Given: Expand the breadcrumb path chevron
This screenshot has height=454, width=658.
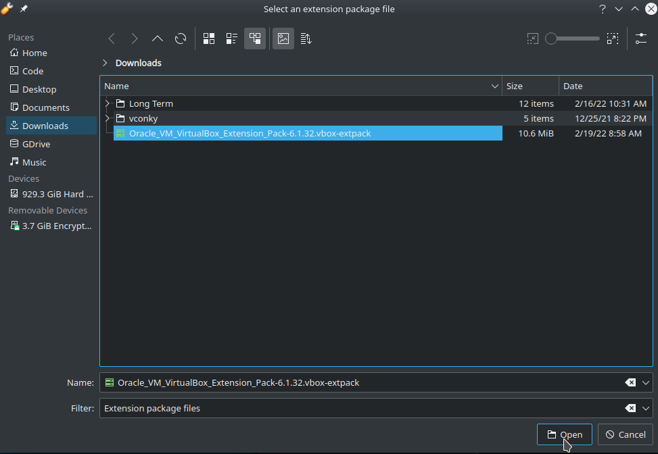Looking at the screenshot, I should coord(105,63).
